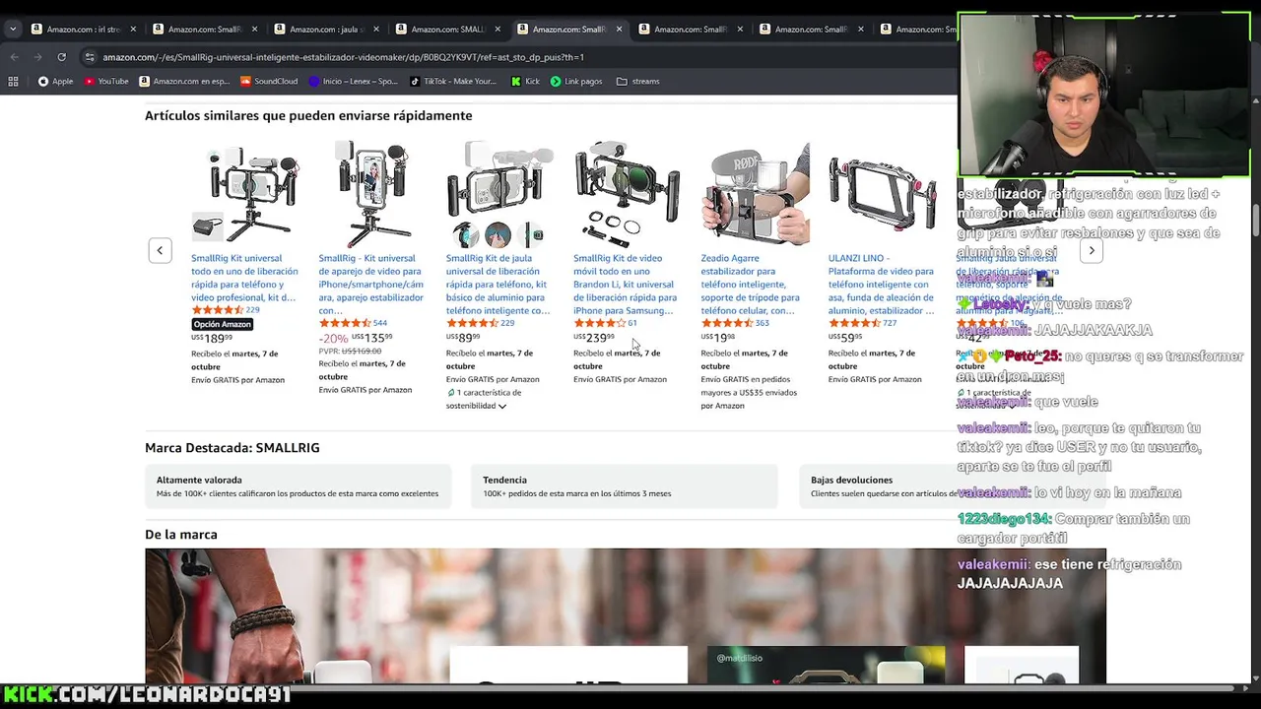This screenshot has height=709, width=1261.
Task: Click the 'Opción Amazon' badge
Action: point(223,324)
